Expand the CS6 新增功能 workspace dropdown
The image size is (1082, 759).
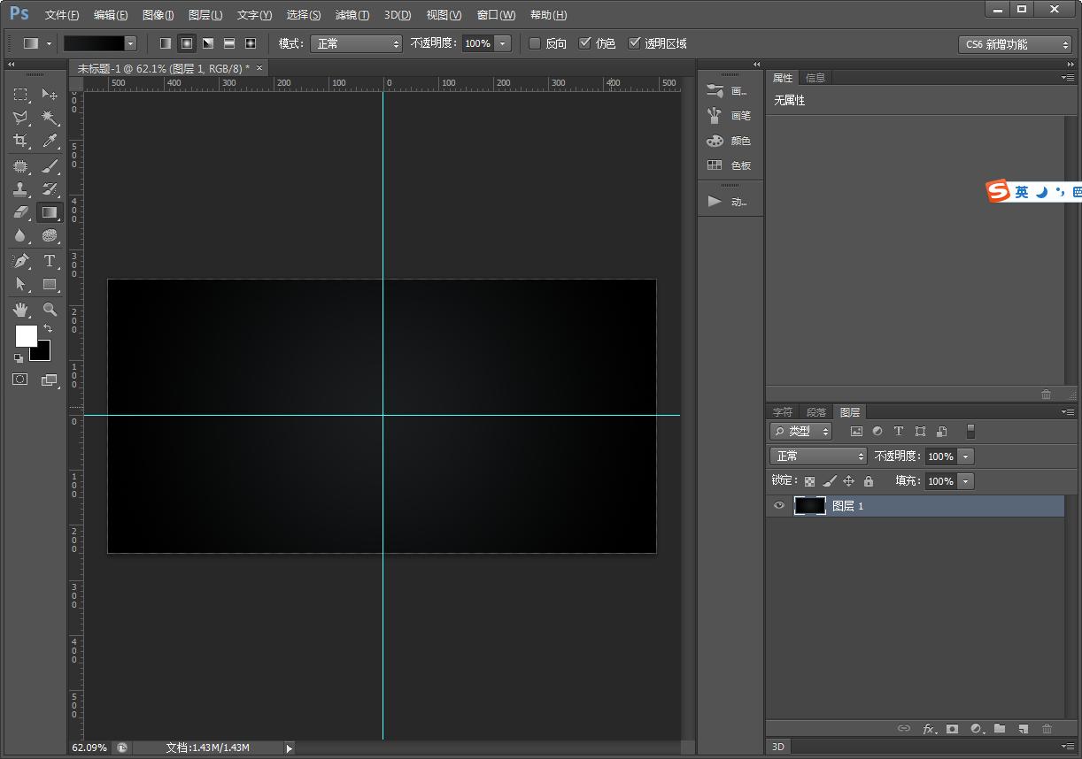pyautogui.click(x=1015, y=44)
